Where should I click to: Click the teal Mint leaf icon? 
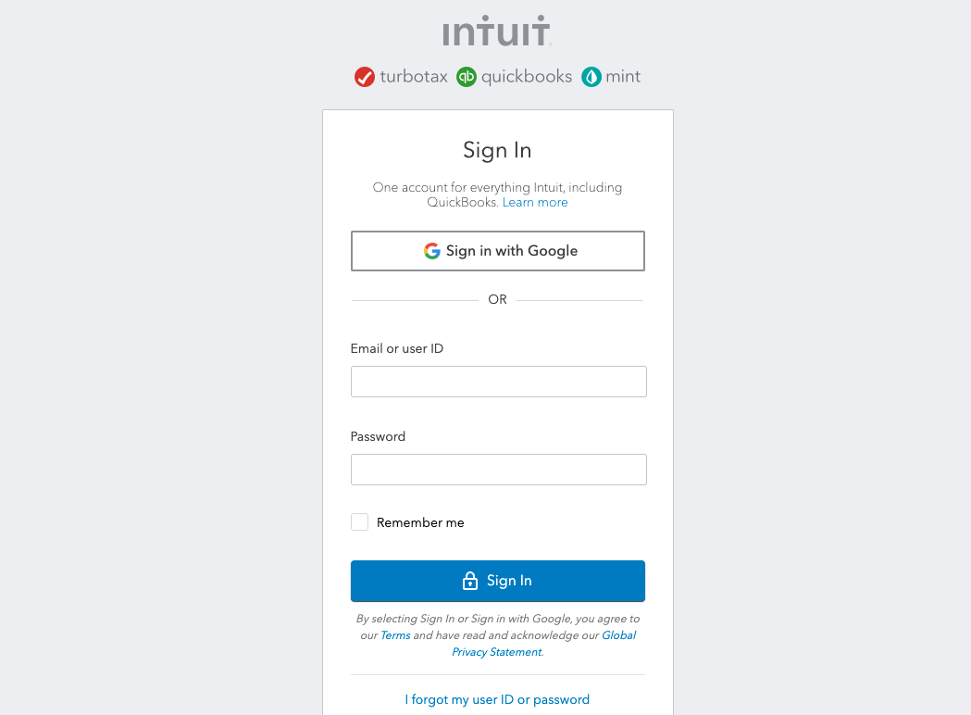coord(591,77)
